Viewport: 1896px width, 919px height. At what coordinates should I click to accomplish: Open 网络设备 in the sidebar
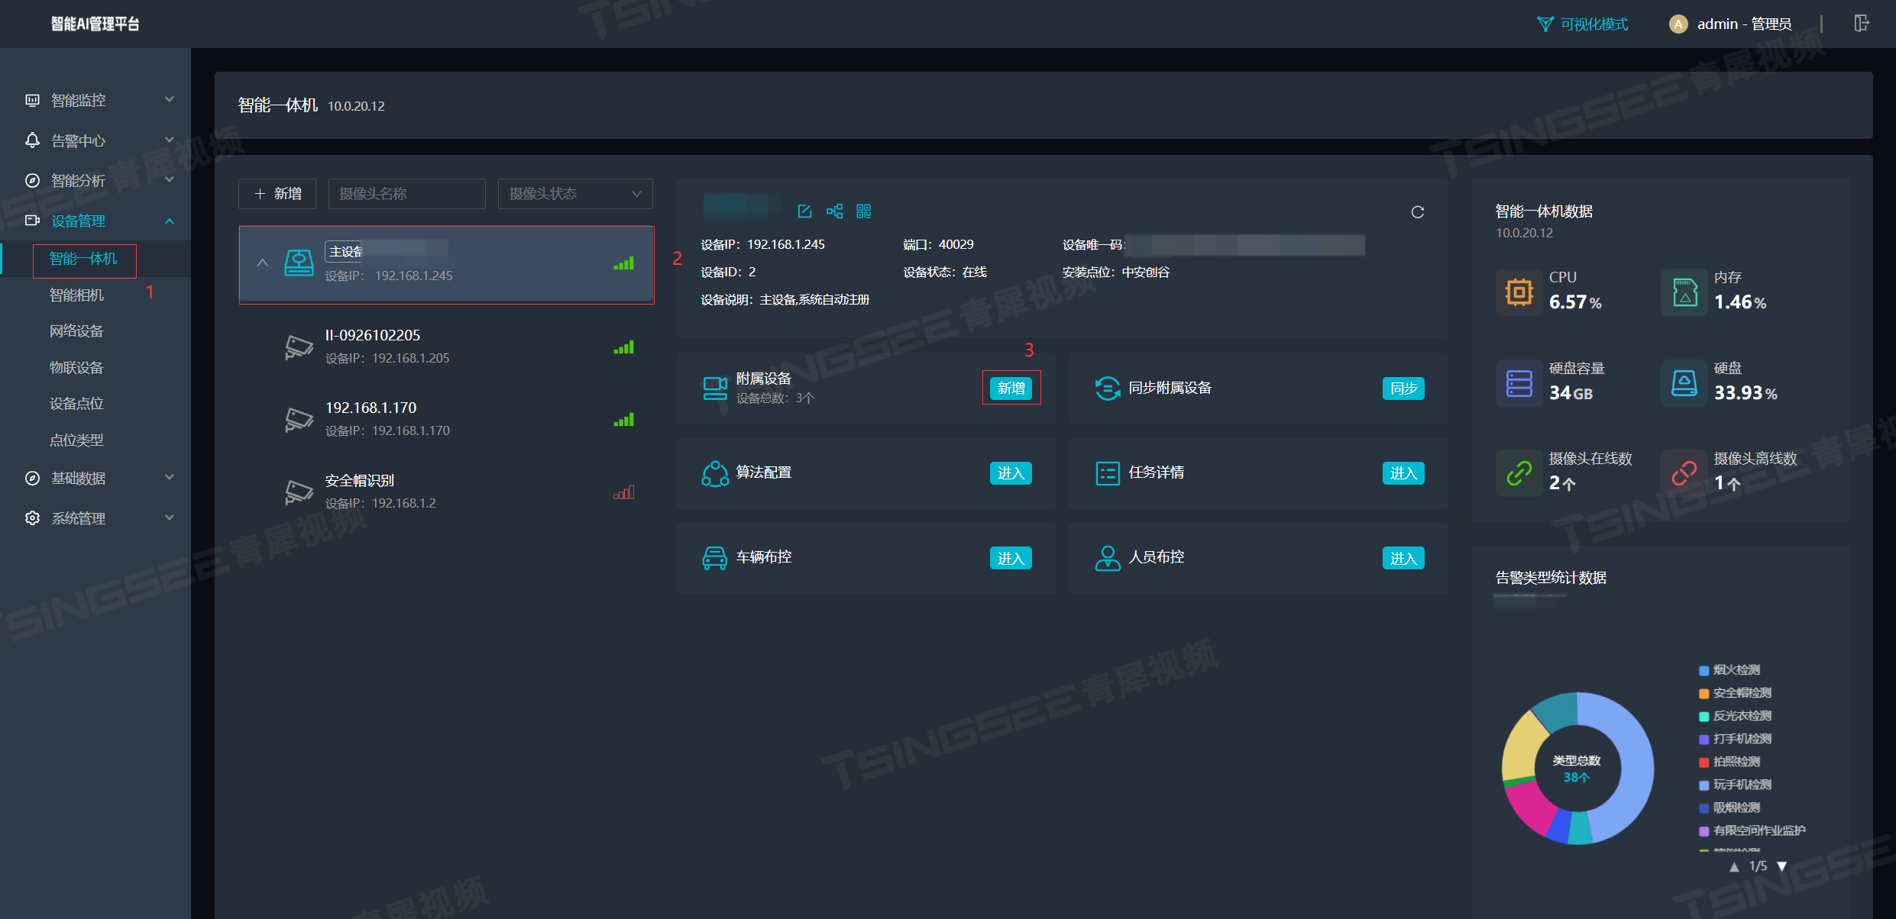coord(76,331)
